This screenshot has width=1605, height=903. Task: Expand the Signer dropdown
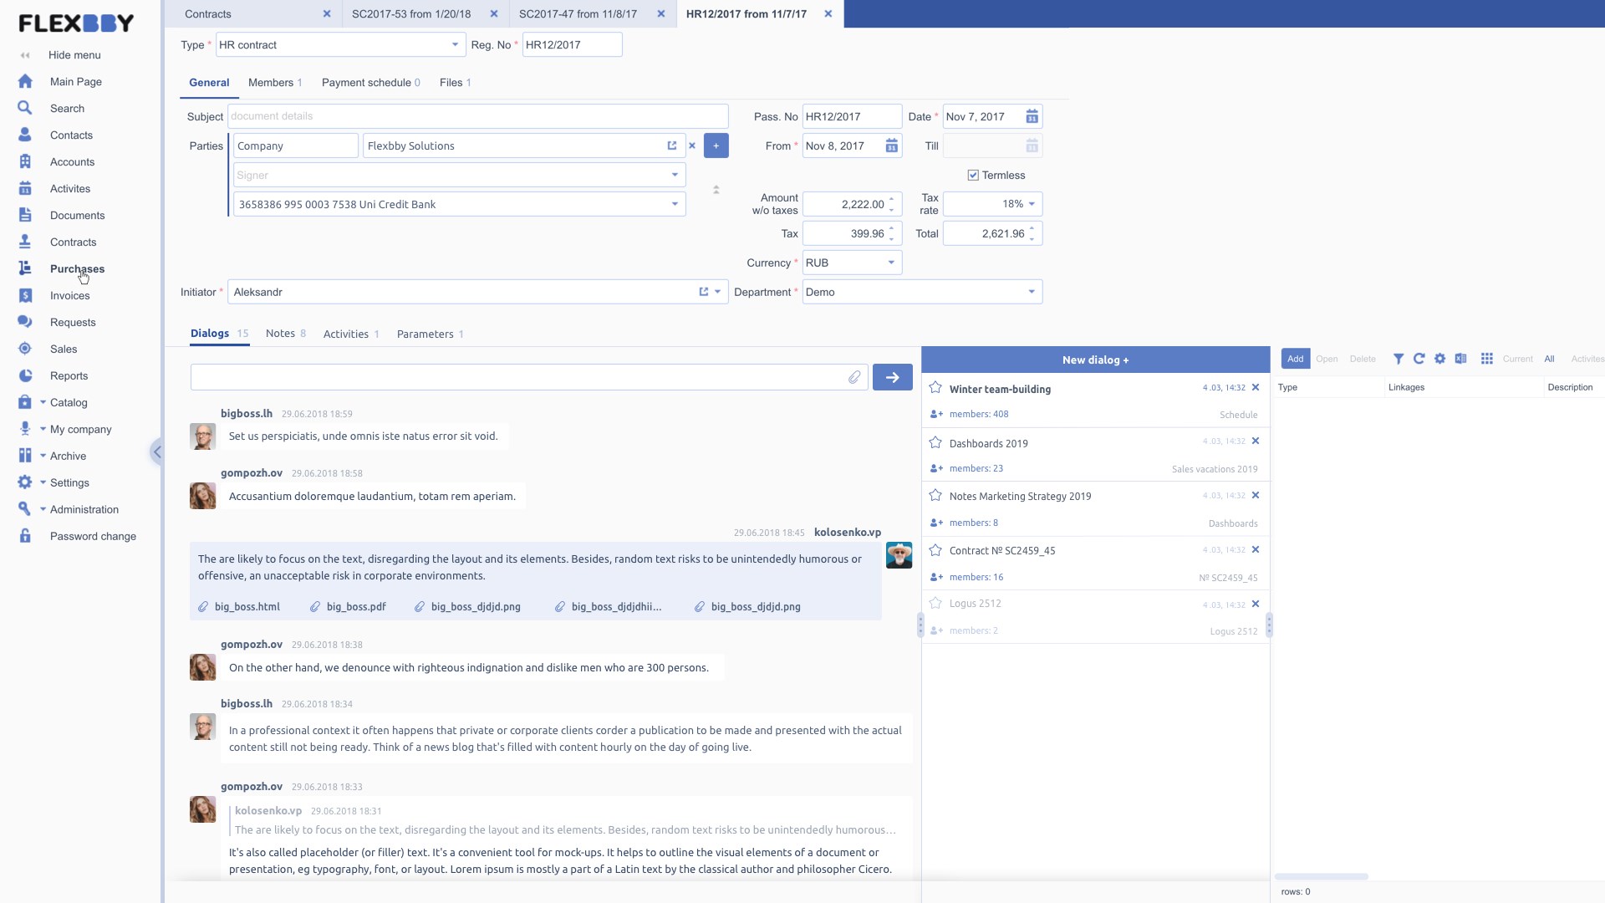click(675, 176)
